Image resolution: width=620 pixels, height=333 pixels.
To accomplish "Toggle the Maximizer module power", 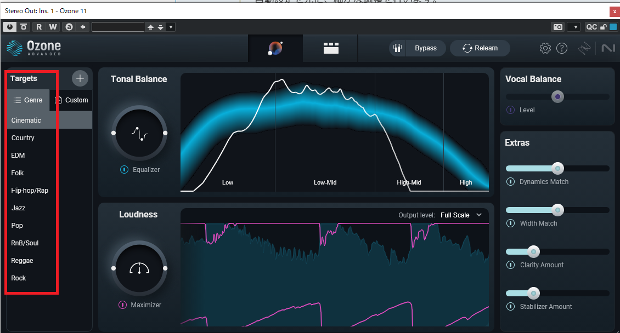I will point(122,305).
